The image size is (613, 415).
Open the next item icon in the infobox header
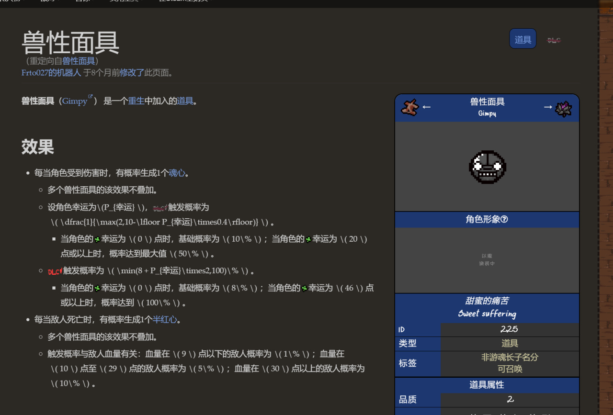coord(564,108)
